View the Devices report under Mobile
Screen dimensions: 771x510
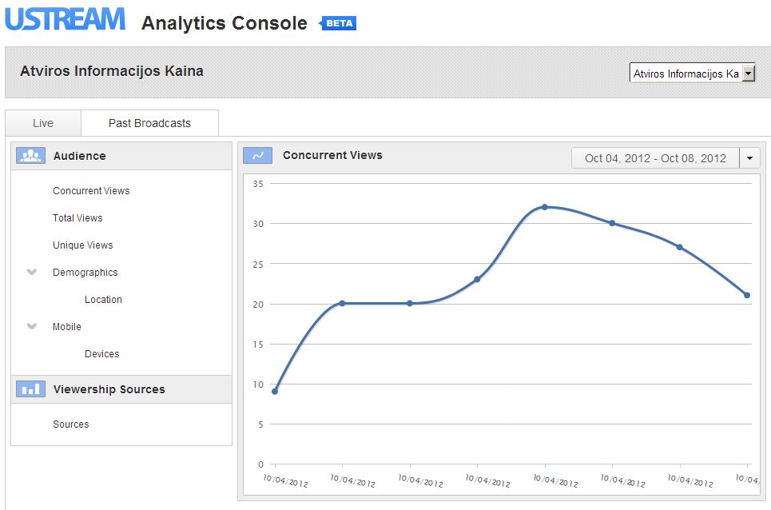pyautogui.click(x=102, y=354)
